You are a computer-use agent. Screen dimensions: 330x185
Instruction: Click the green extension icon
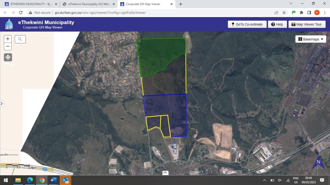click(294, 13)
